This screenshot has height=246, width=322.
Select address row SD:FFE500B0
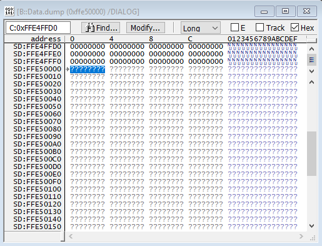(38, 151)
